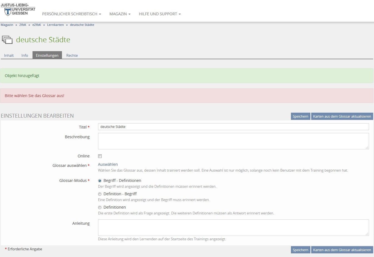Click the Justus-Liebig-Universität Giessen logo
This screenshot has height=257, width=374.
click(x=18, y=10)
